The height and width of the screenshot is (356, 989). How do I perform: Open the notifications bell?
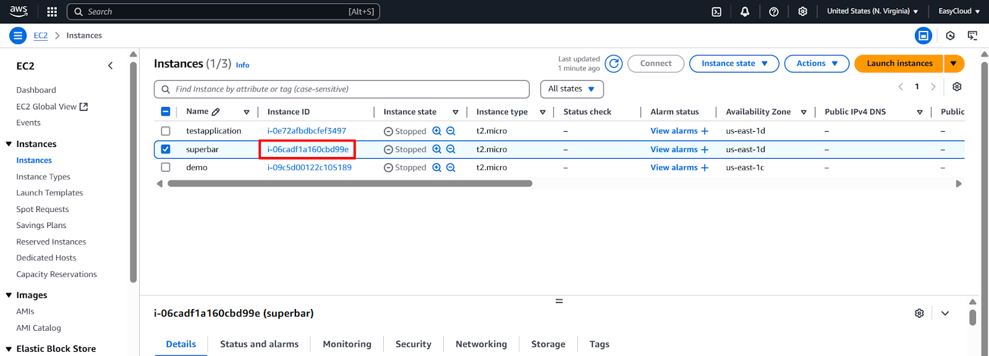[745, 12]
